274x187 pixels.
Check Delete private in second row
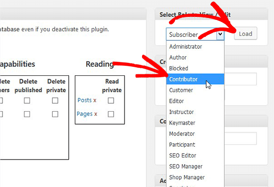[x=55, y=114]
